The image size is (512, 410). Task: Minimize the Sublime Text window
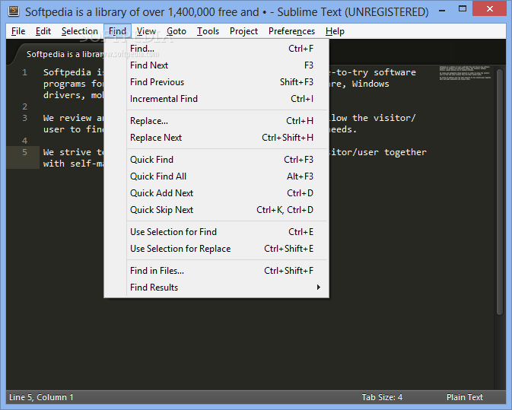click(442, 11)
